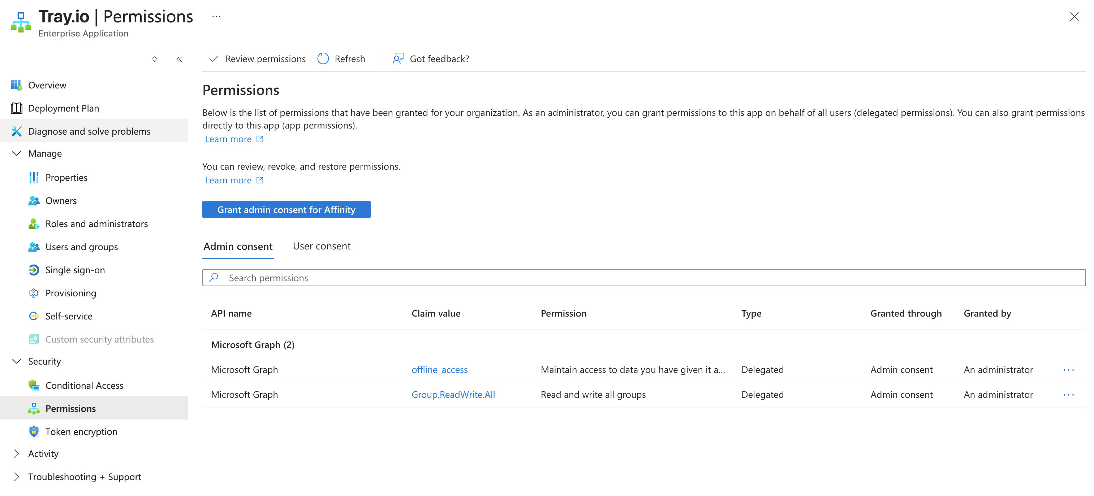
Task: Switch to the User consent tab
Action: 322,246
